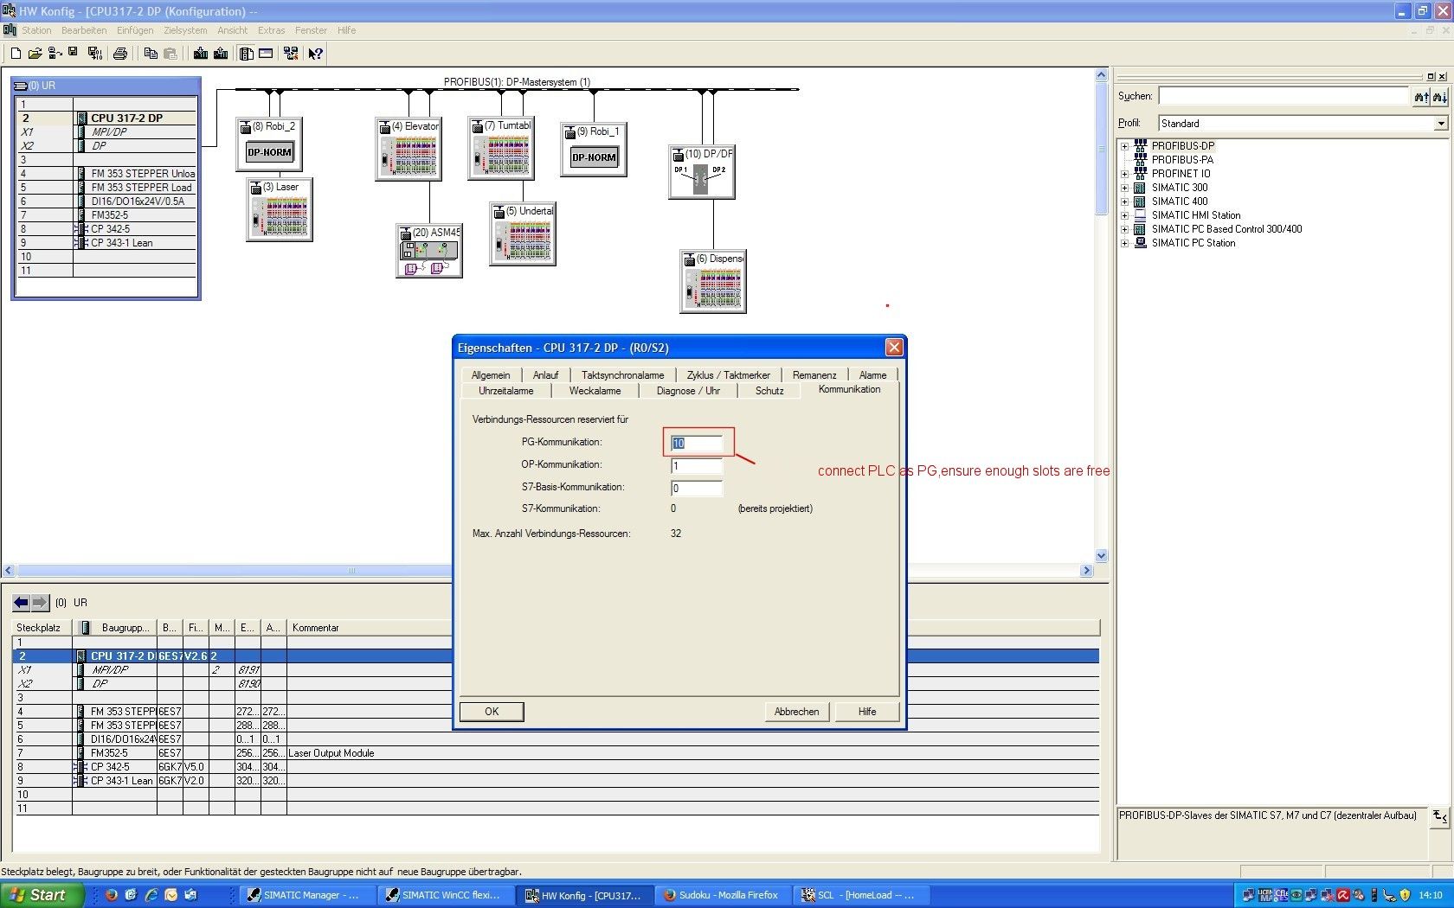Expand the PROFIBUS-DP catalog node

coord(1125,146)
